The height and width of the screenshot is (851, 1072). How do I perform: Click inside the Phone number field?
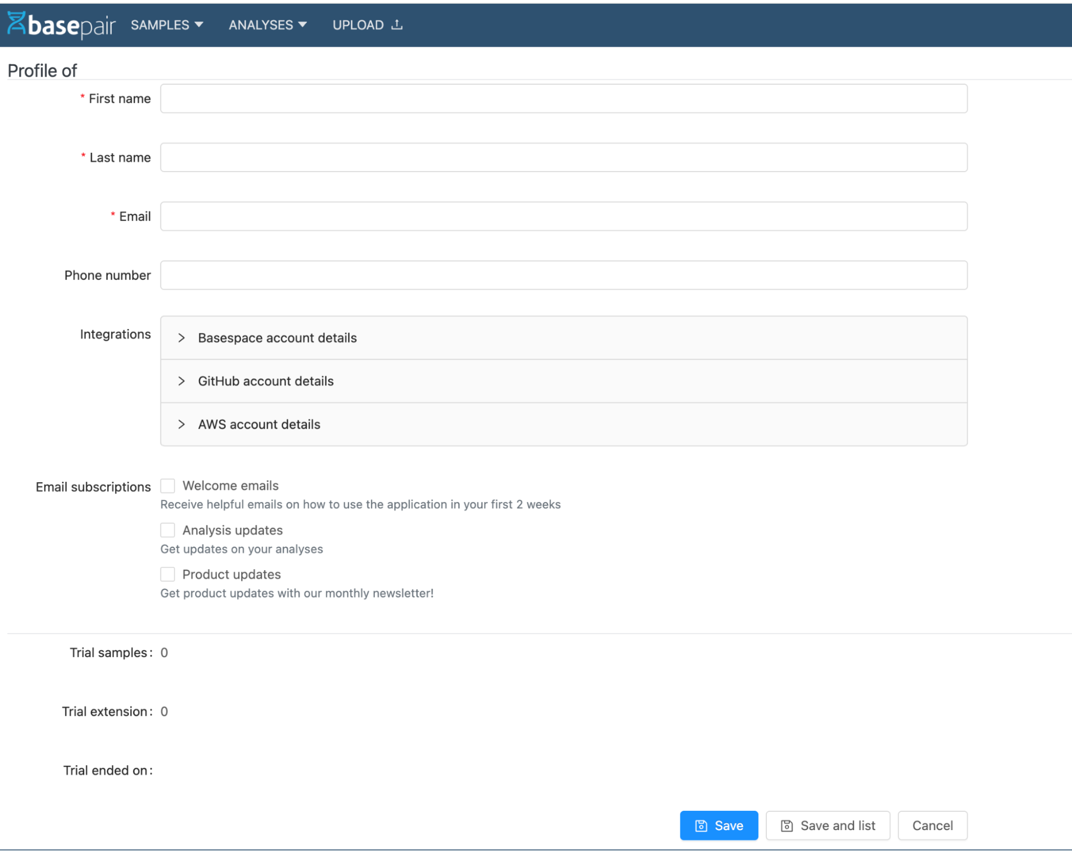563,275
